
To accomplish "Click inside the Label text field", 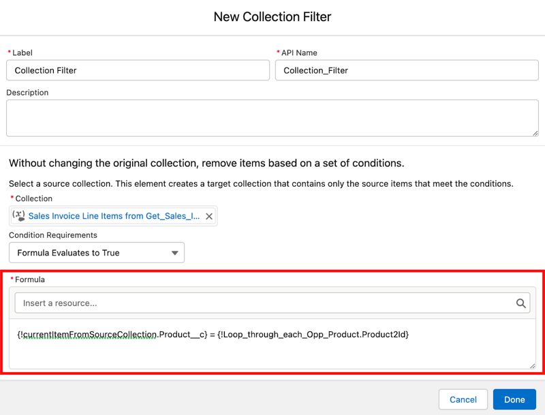I will (136, 70).
